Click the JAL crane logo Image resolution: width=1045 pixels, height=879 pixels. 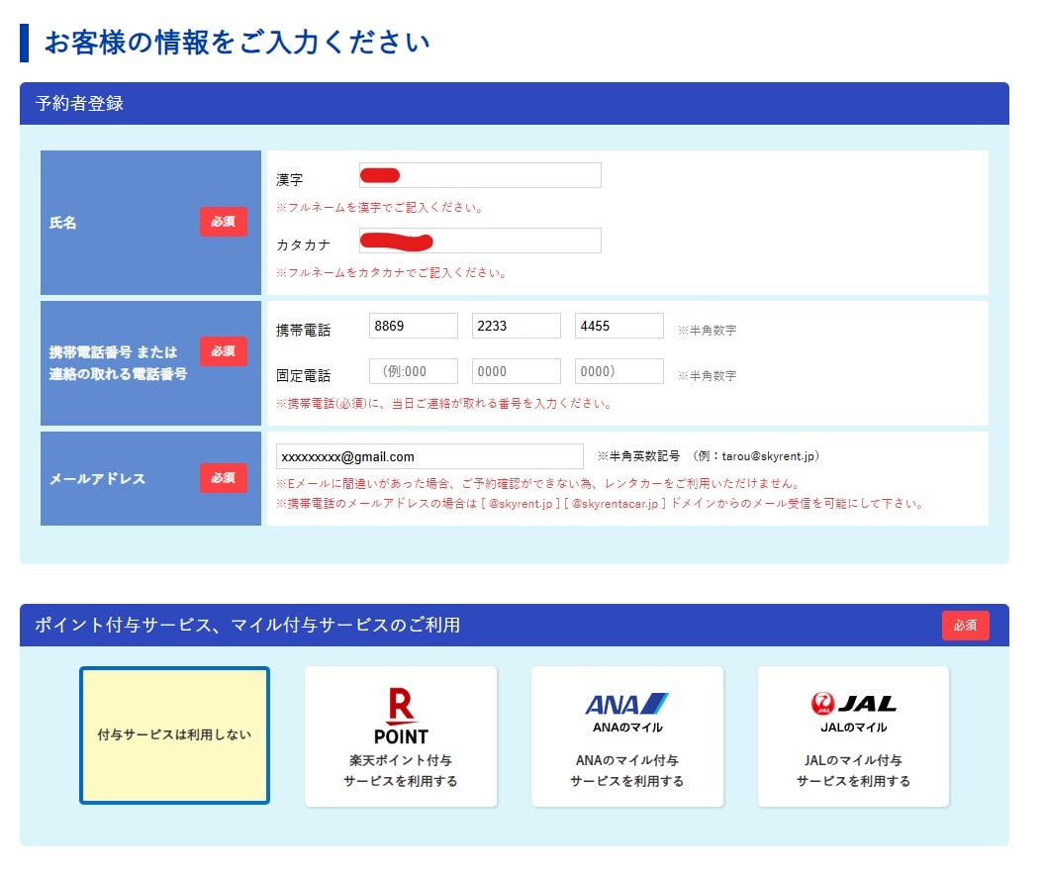(x=853, y=704)
